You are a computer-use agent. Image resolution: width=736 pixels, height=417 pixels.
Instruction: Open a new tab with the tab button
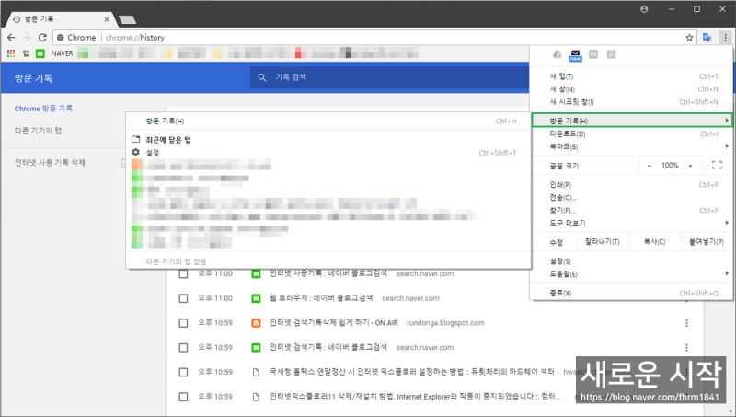pos(127,19)
